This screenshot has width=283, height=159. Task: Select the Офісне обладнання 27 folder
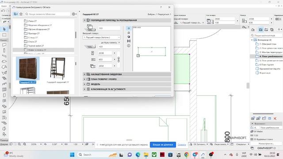37,29
